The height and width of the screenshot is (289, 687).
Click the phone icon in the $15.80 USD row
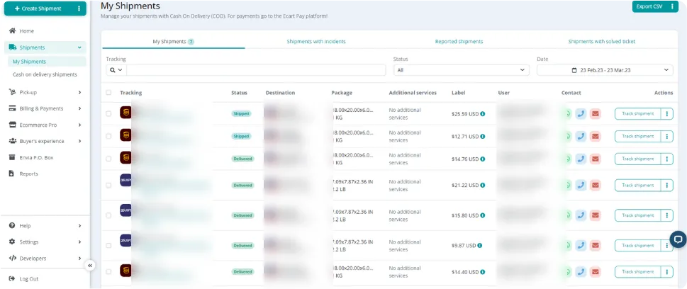tap(581, 215)
